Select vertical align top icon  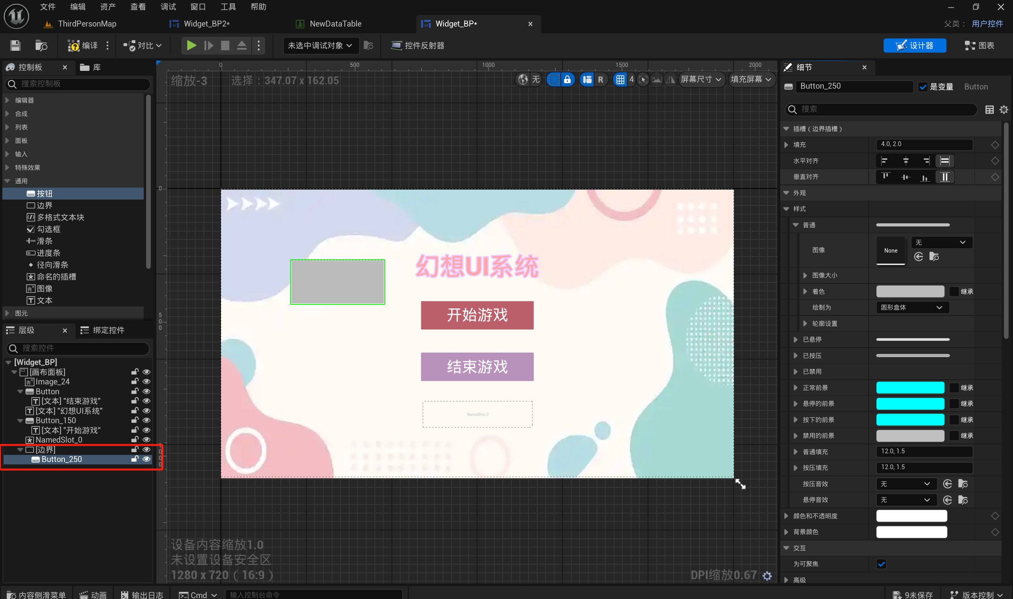tap(886, 177)
